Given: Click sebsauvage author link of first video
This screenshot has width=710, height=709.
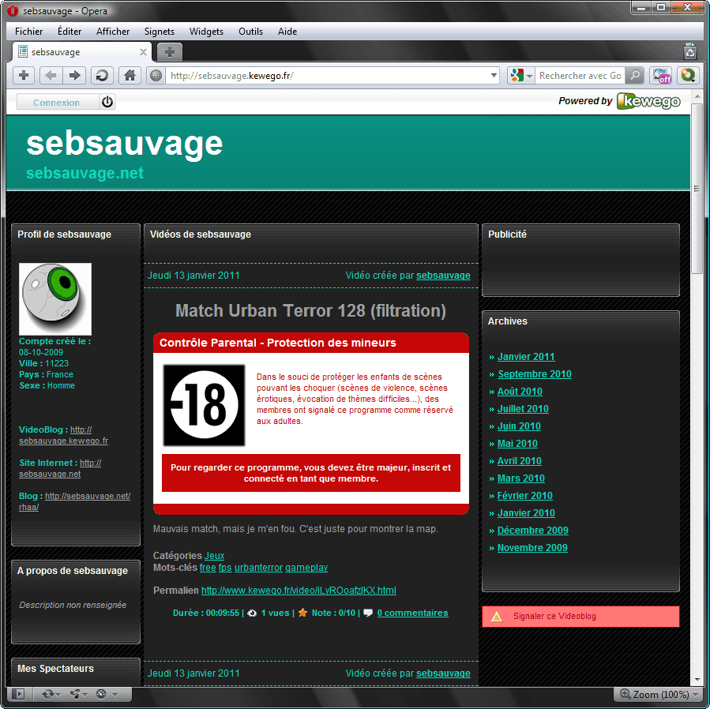Looking at the screenshot, I should tap(443, 276).
